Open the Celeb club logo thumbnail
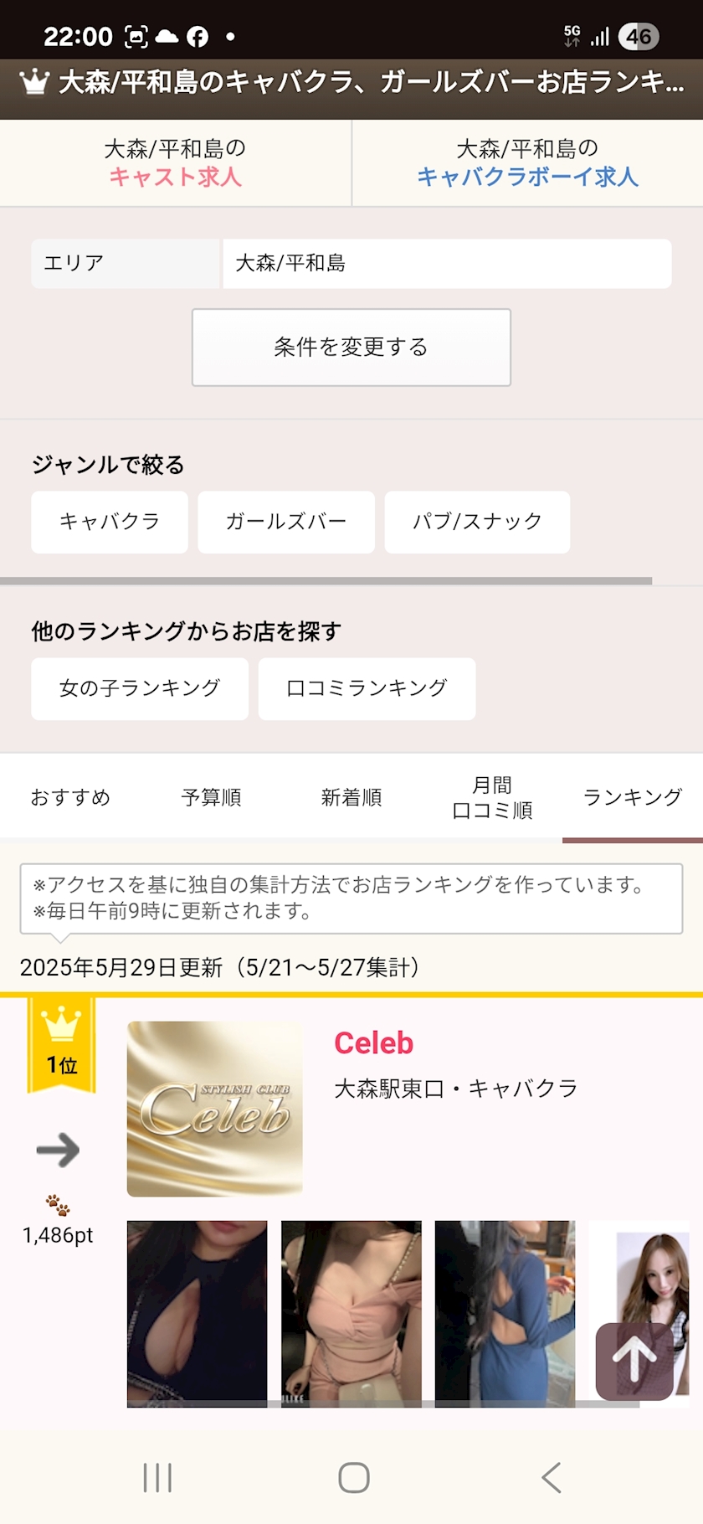The width and height of the screenshot is (703, 1524). click(214, 1109)
